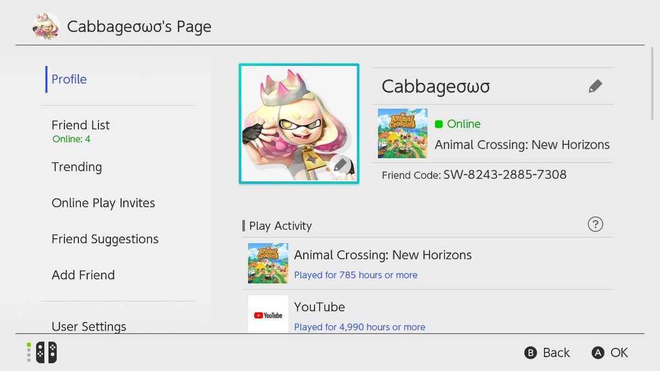Open User Settings in the sidebar
Image resolution: width=660 pixels, height=371 pixels.
pyautogui.click(x=89, y=326)
